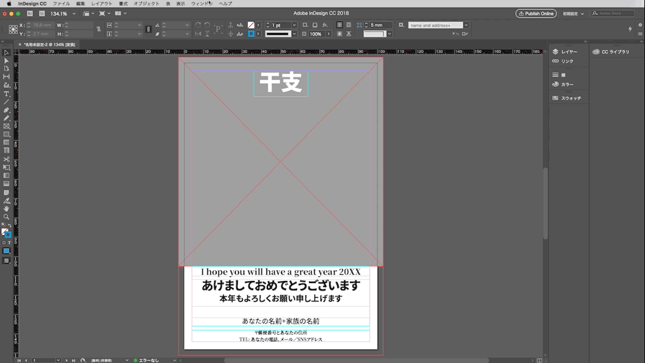The height and width of the screenshot is (363, 645).
Task: Choose the Page tool
Action: click(6, 69)
